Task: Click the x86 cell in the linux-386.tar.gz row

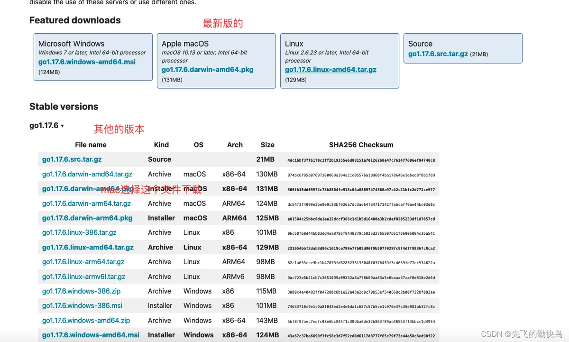Action: [x=228, y=232]
